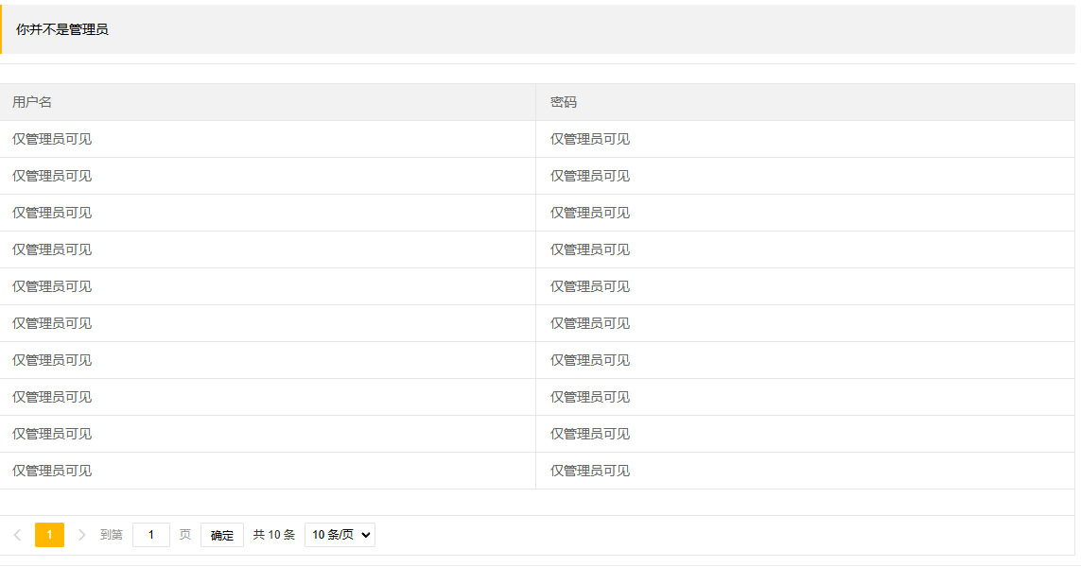The width and height of the screenshot is (1081, 567).
Task: Open the 10 条/页 page size dropdown
Action: pyautogui.click(x=340, y=535)
